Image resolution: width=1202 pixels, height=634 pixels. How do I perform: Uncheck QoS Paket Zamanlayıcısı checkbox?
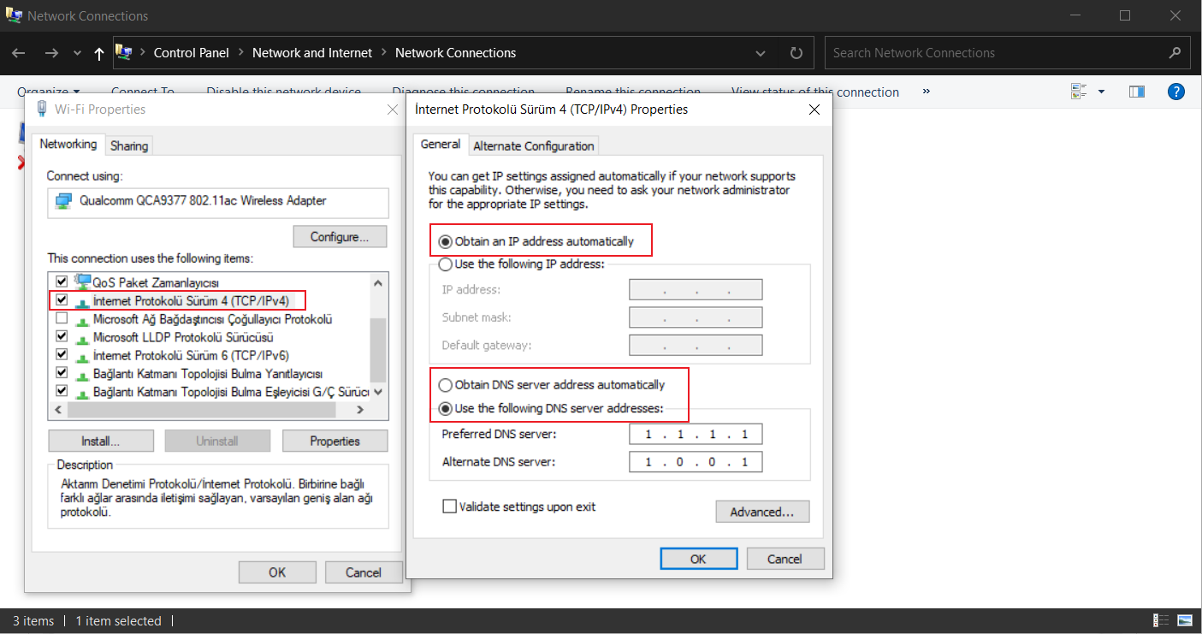pyautogui.click(x=62, y=281)
